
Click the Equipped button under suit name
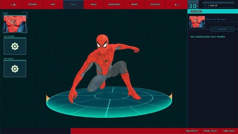pyautogui.click(x=222, y=29)
